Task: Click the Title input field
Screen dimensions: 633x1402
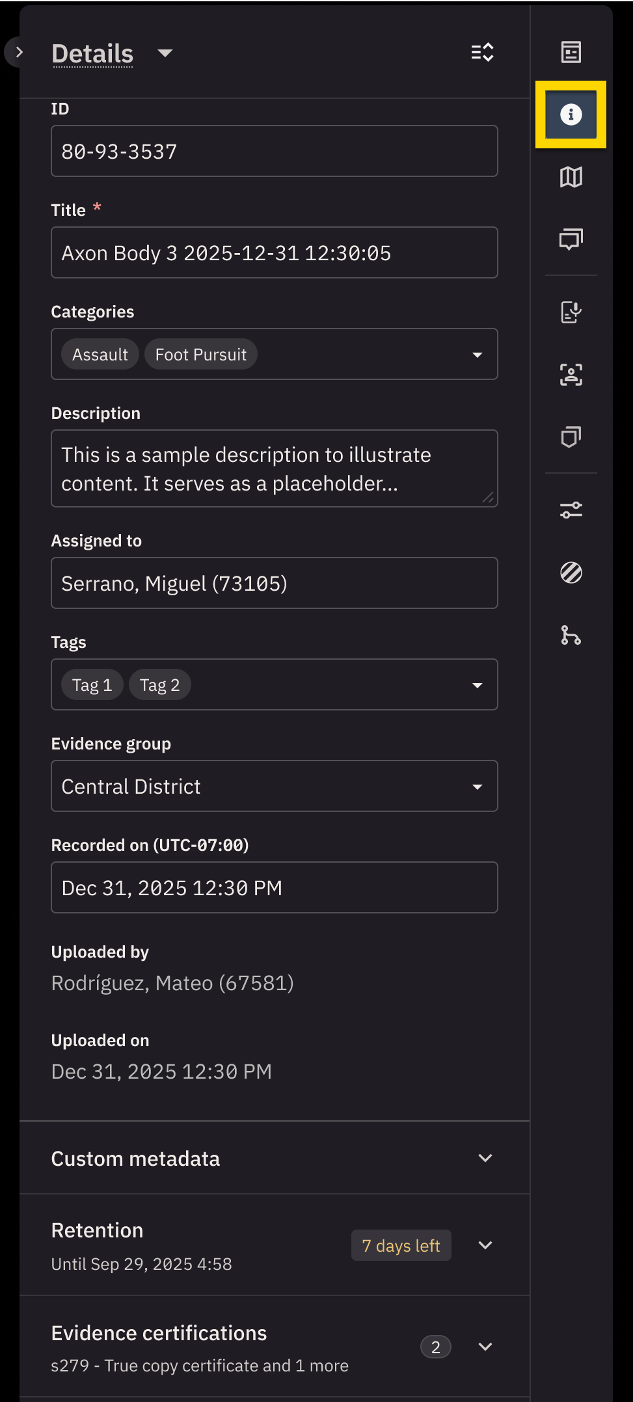Action: tap(274, 253)
